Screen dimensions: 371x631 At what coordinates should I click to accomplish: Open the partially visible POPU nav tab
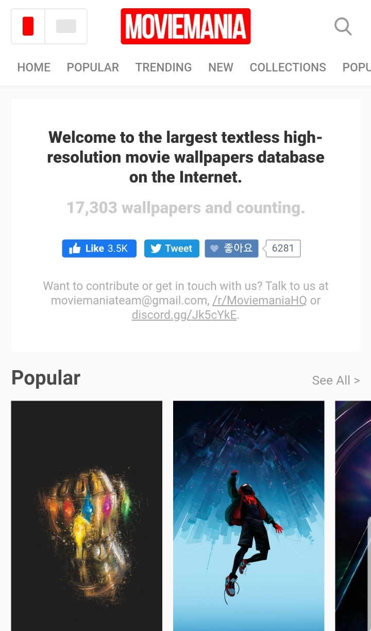[357, 68]
